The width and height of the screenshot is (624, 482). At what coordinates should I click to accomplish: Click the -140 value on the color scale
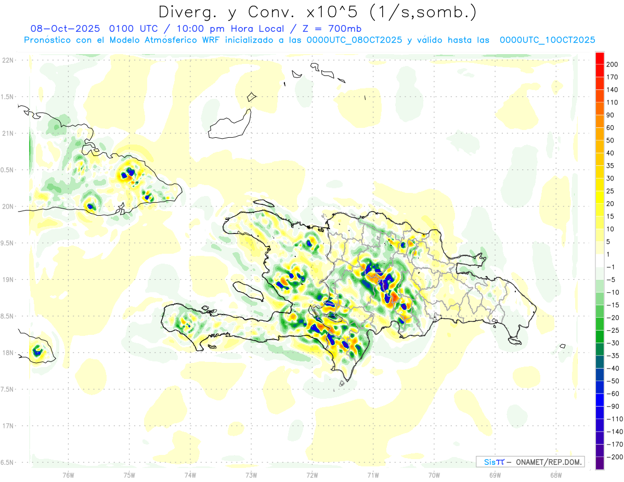pyautogui.click(x=614, y=432)
